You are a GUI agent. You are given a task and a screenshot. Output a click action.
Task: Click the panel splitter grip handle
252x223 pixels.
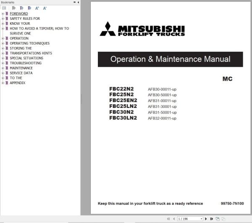coord(81,99)
